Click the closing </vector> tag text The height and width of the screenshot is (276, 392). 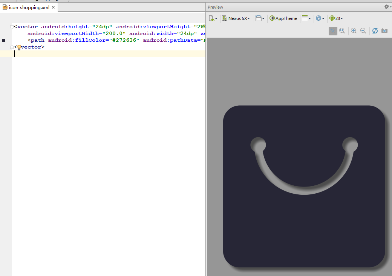pos(29,47)
